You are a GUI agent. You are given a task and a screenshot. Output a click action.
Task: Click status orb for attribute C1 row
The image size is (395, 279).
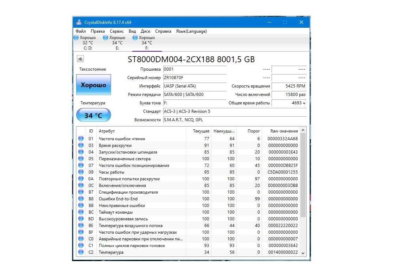point(81,245)
